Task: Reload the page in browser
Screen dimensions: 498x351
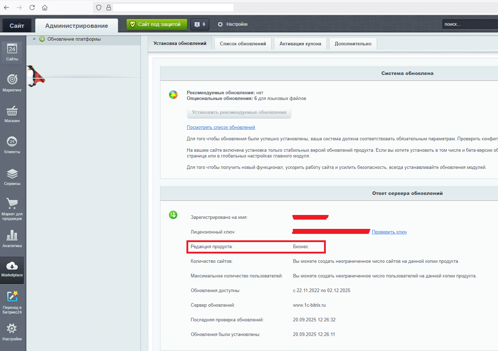Action: 32,7
